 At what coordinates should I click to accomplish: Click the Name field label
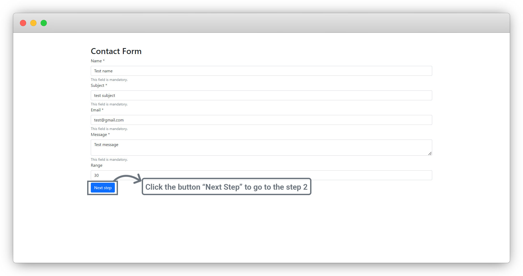96,61
